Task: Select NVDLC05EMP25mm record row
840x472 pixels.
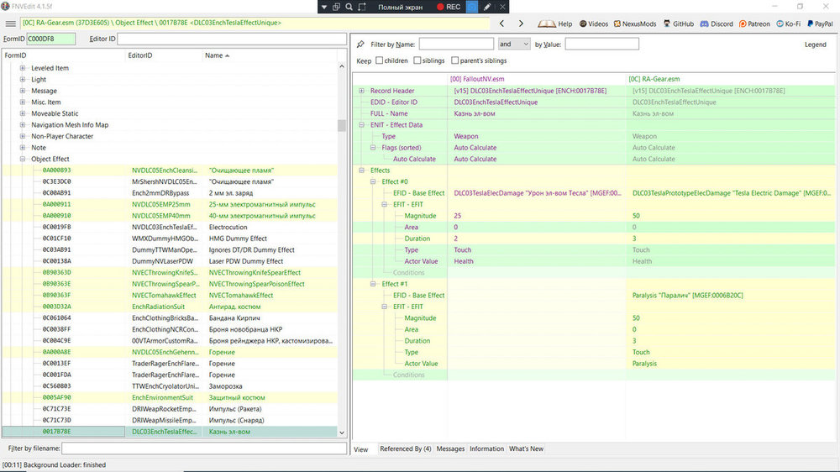Action: click(170, 204)
